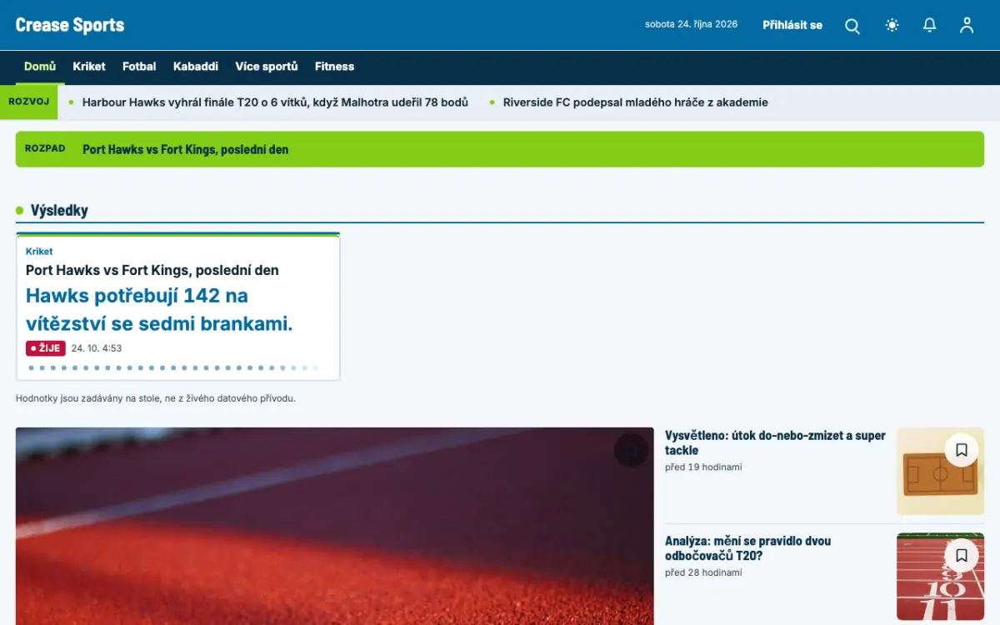Click the Výsledky section heading
Screen dimensions: 1000x625
(59, 210)
